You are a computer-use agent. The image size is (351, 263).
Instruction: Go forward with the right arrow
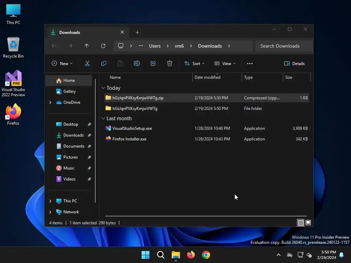click(70, 46)
